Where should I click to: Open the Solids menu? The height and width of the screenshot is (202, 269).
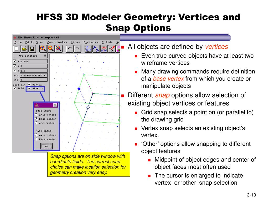[107, 42]
